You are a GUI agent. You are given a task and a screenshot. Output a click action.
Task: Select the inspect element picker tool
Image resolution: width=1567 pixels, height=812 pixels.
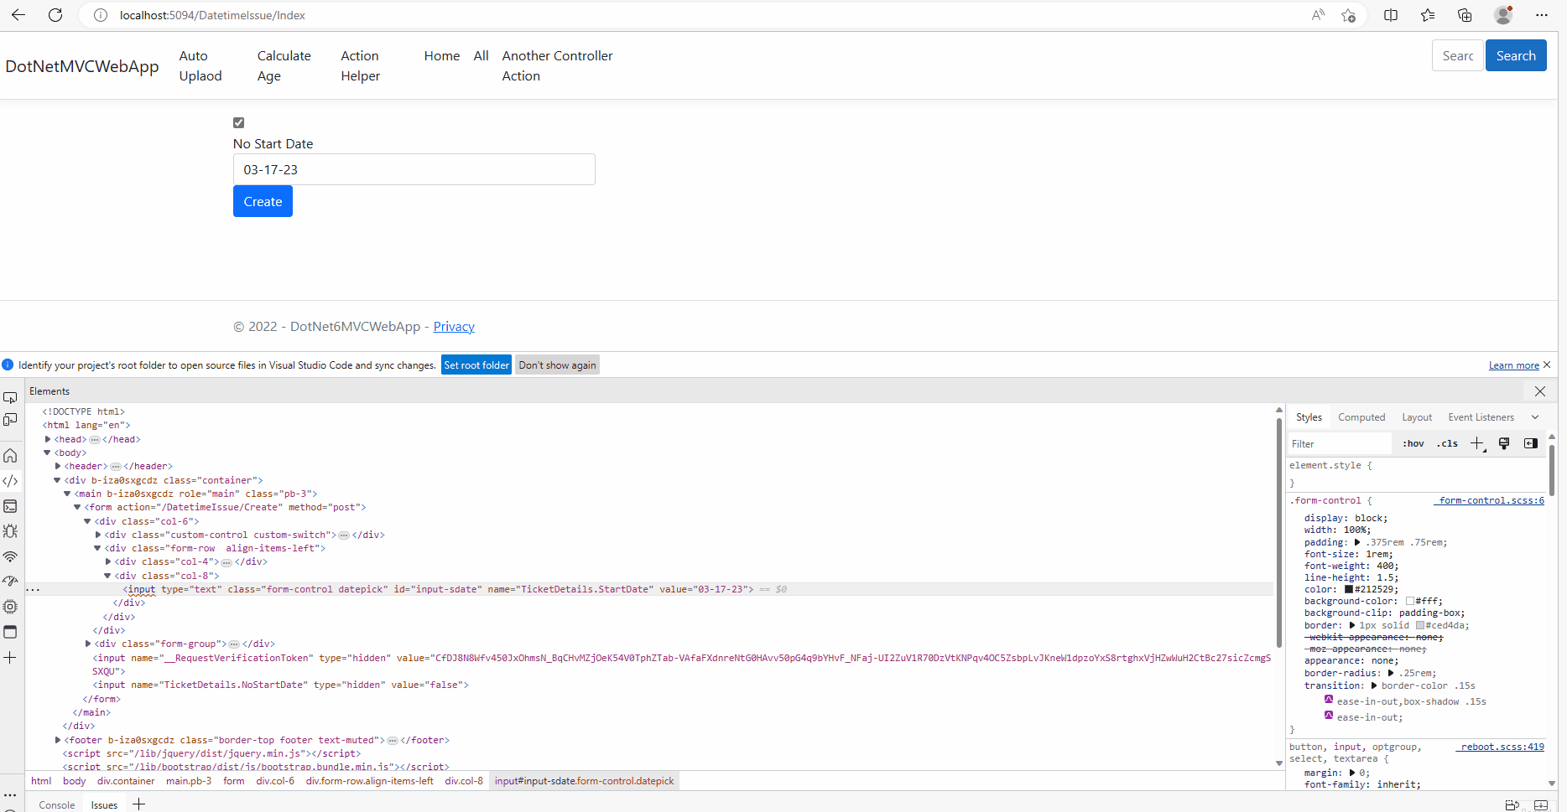(10, 397)
